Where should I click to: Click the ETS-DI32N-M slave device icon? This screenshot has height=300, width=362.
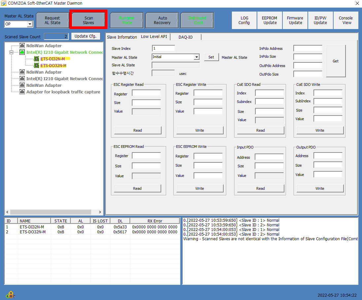point(36,59)
